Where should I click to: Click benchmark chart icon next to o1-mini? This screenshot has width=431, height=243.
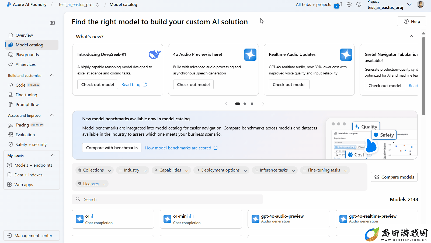[x=192, y=216]
